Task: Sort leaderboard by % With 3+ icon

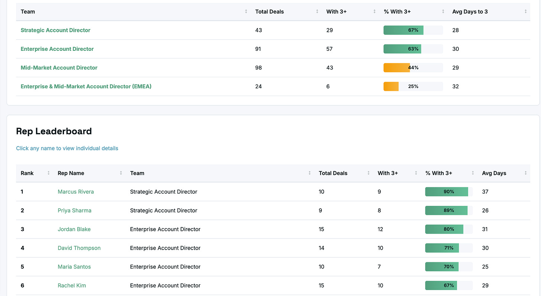Action: point(473,173)
